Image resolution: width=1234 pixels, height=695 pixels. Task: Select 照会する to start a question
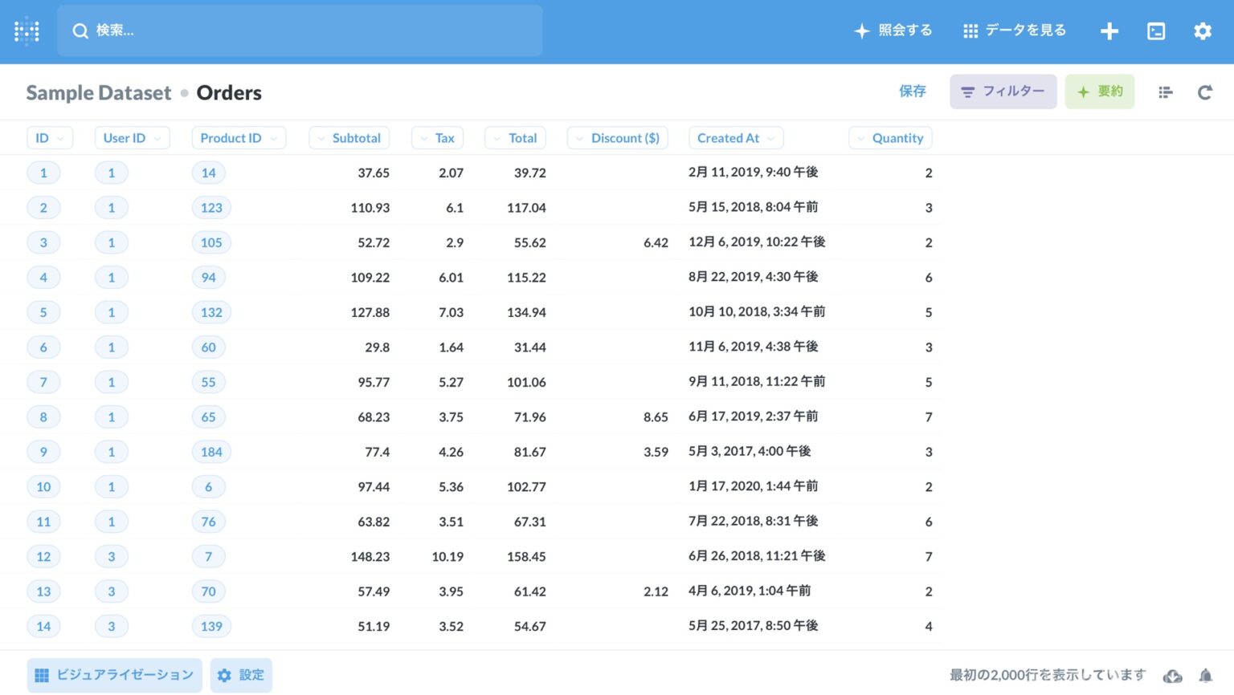[893, 30]
